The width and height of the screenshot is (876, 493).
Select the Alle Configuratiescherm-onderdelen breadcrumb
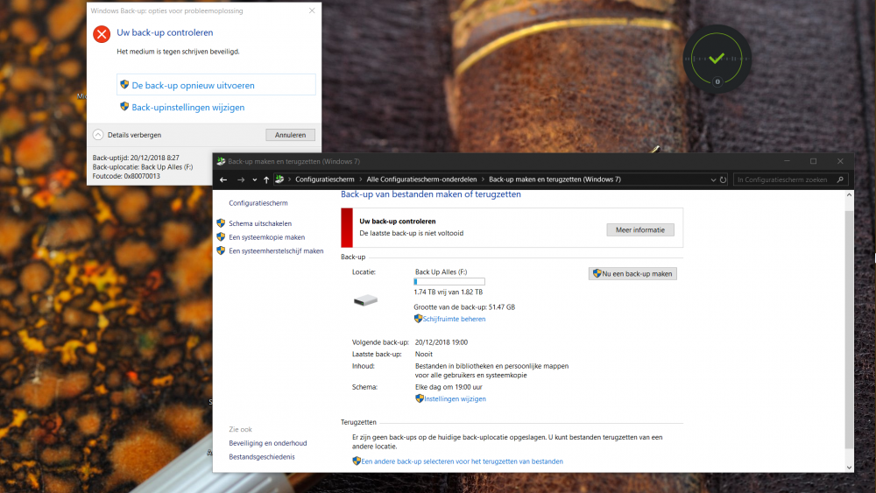click(422, 180)
